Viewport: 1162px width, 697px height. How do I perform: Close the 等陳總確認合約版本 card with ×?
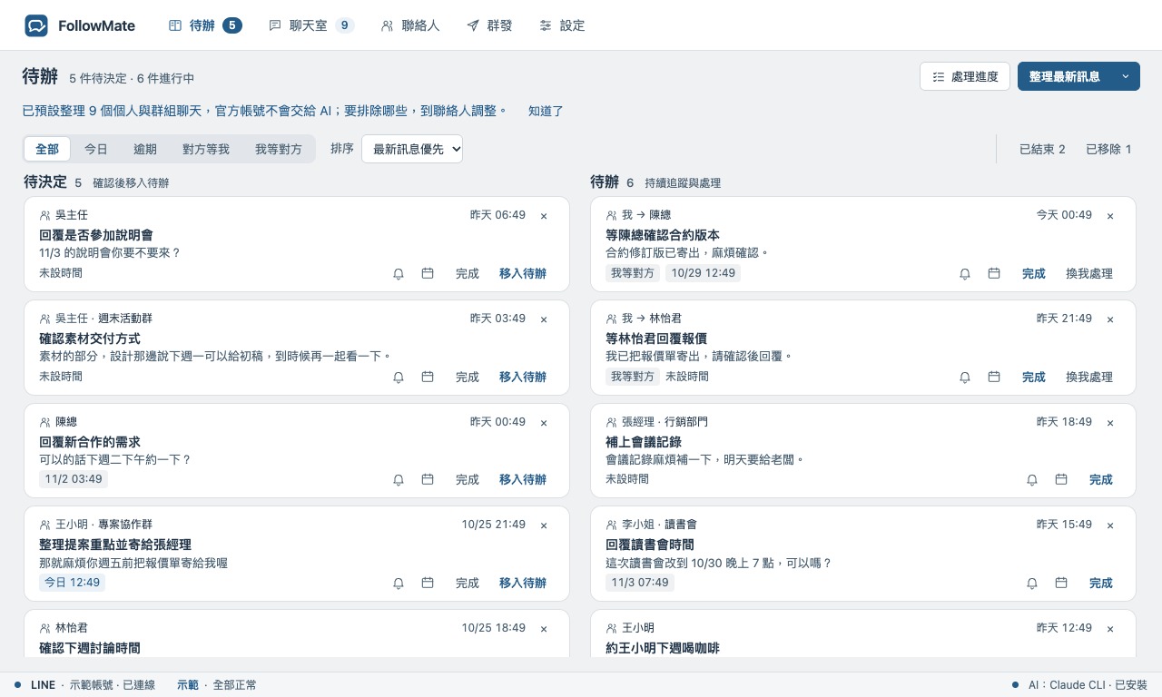tap(1110, 216)
